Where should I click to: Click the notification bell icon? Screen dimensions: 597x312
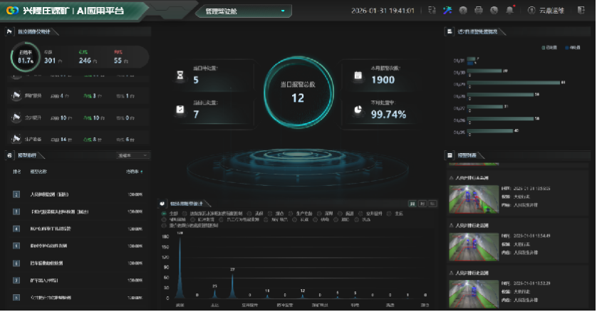pyautogui.click(x=509, y=11)
